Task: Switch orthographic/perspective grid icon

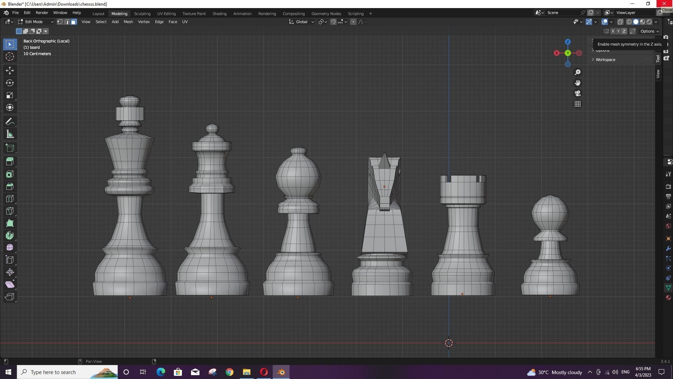Action: coord(578,104)
